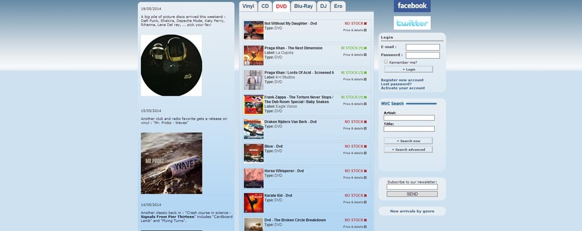Click the 14/05/2014 news date
582x231 pixels.
[151, 205]
